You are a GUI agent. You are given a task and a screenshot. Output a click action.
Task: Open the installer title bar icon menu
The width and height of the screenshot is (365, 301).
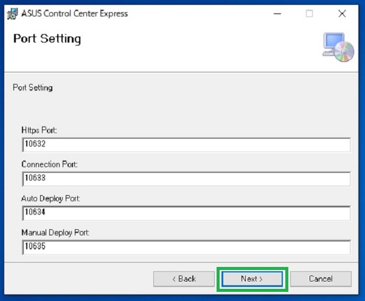[x=12, y=14]
